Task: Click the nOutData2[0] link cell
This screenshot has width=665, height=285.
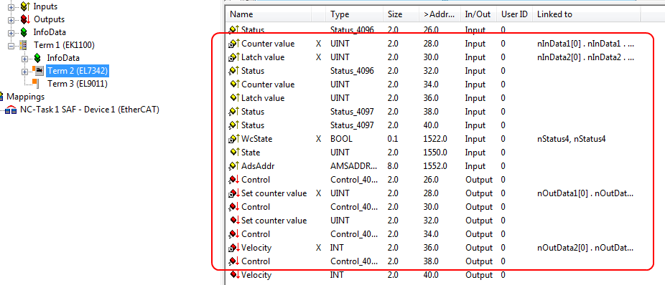Action: point(585,247)
